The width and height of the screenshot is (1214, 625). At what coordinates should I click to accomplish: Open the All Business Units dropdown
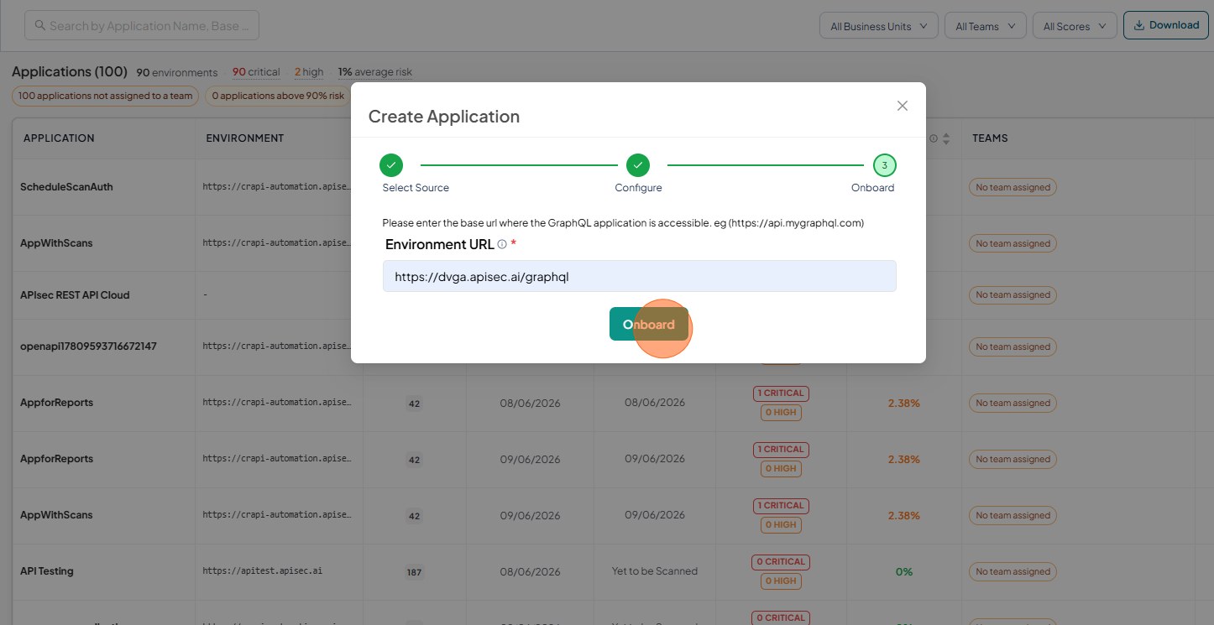(879, 26)
